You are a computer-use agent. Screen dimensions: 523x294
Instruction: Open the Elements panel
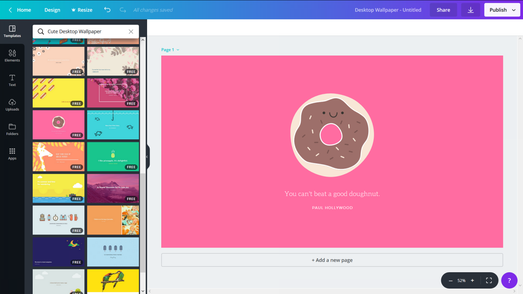pyautogui.click(x=12, y=56)
